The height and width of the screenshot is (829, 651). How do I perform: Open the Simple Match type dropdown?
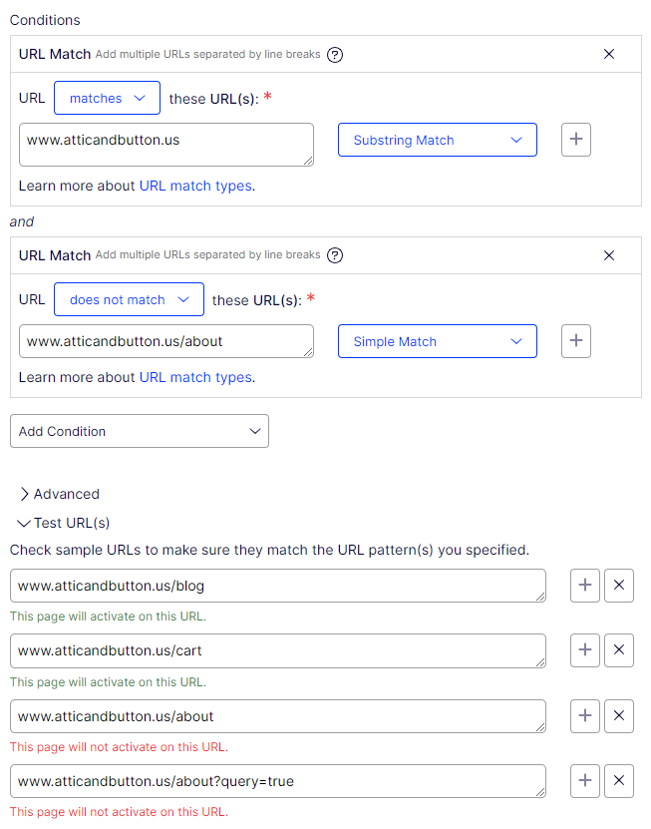pos(437,341)
